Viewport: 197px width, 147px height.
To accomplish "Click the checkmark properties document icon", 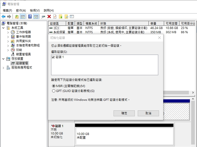I will pos(55,16).
